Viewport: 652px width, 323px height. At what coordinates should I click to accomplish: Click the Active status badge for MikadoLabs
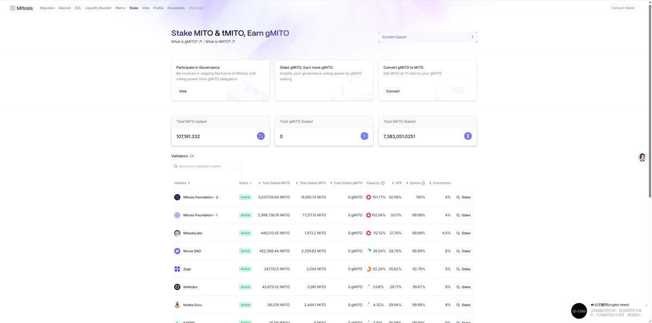[245, 233]
